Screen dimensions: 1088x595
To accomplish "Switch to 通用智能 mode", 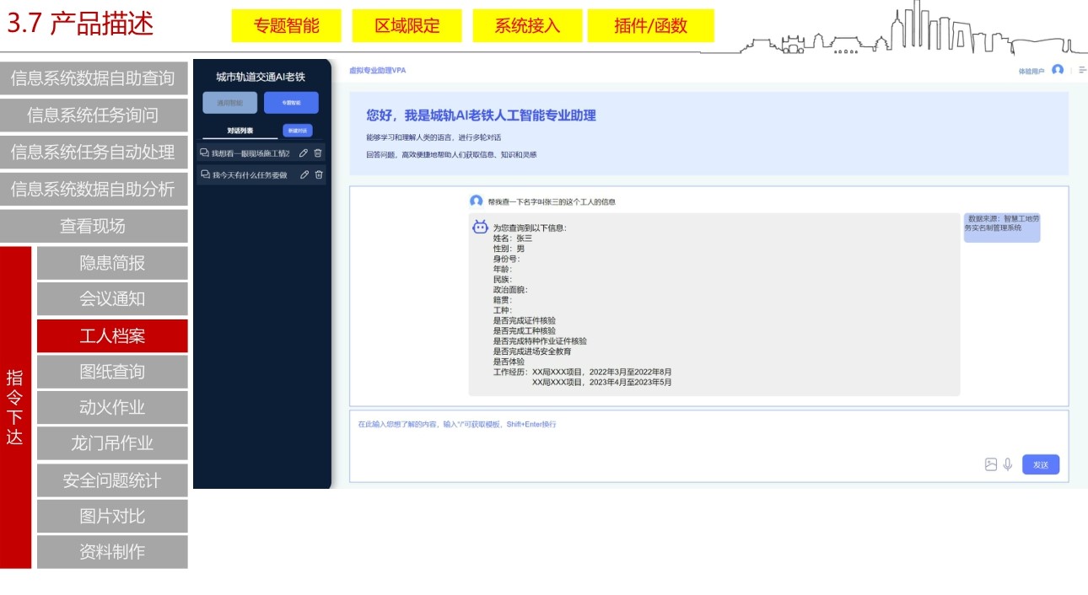I will (x=229, y=103).
